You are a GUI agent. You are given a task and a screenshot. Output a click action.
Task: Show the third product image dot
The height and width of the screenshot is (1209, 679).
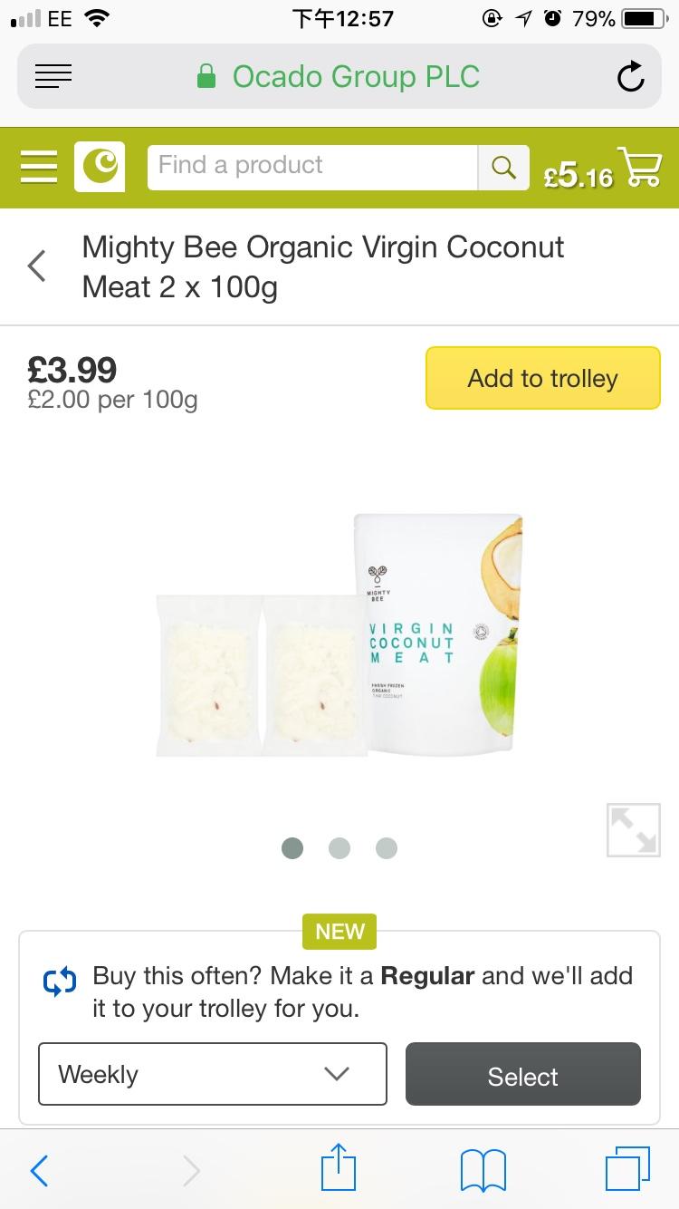[x=387, y=848]
